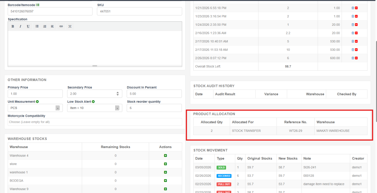The width and height of the screenshot is (377, 193).
Task: Click red minus icon for 2/17/2026 10:40:01 AM row
Action: (356, 41)
